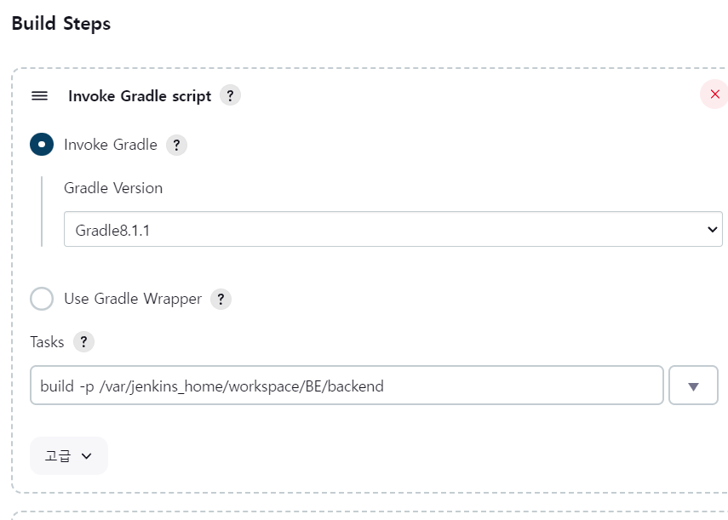Open help for Invoke Gradle script heading

[x=230, y=95]
